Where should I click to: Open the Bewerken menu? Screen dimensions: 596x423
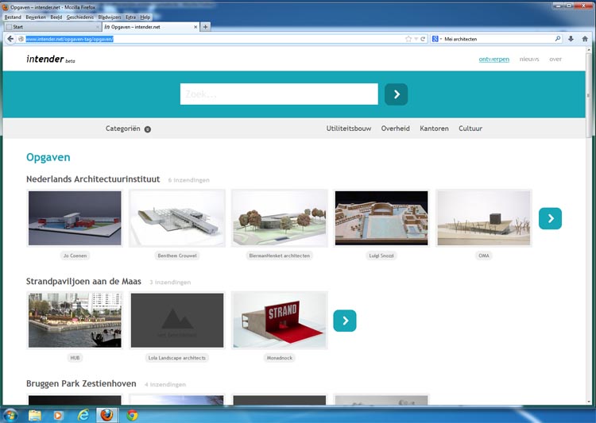pyautogui.click(x=36, y=17)
